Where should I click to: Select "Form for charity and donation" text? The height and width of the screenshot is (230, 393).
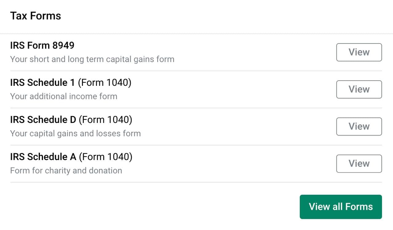tap(66, 171)
